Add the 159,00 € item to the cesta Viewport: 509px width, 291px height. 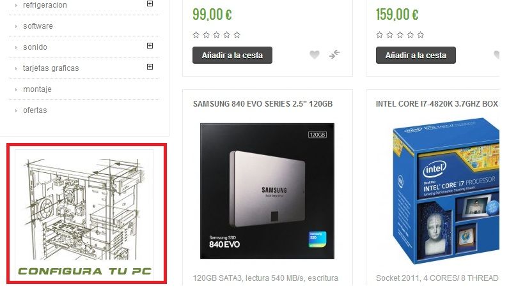(x=416, y=55)
